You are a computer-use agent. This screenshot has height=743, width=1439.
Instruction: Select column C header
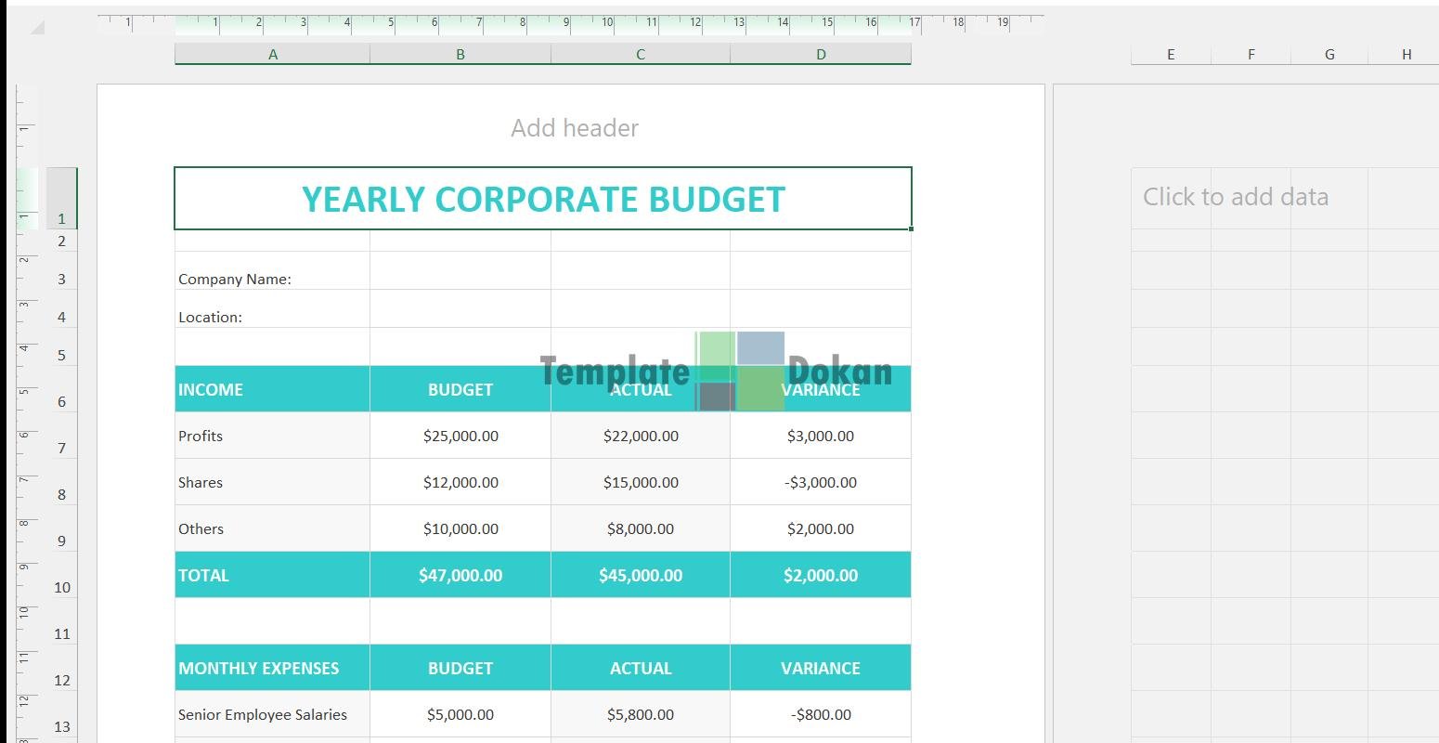point(640,55)
